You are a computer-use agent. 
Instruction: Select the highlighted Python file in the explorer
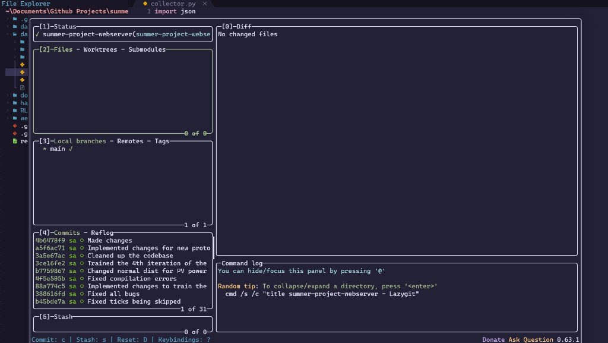[22, 72]
